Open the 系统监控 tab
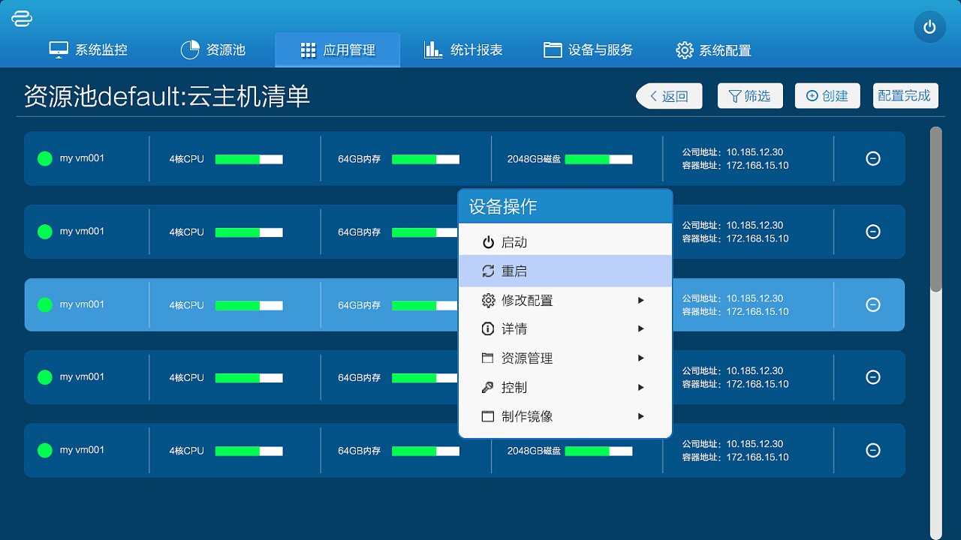 (x=88, y=50)
